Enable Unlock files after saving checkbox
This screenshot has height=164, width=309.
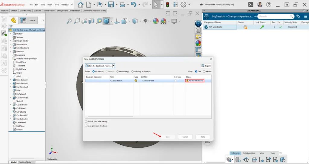click(x=86, y=121)
